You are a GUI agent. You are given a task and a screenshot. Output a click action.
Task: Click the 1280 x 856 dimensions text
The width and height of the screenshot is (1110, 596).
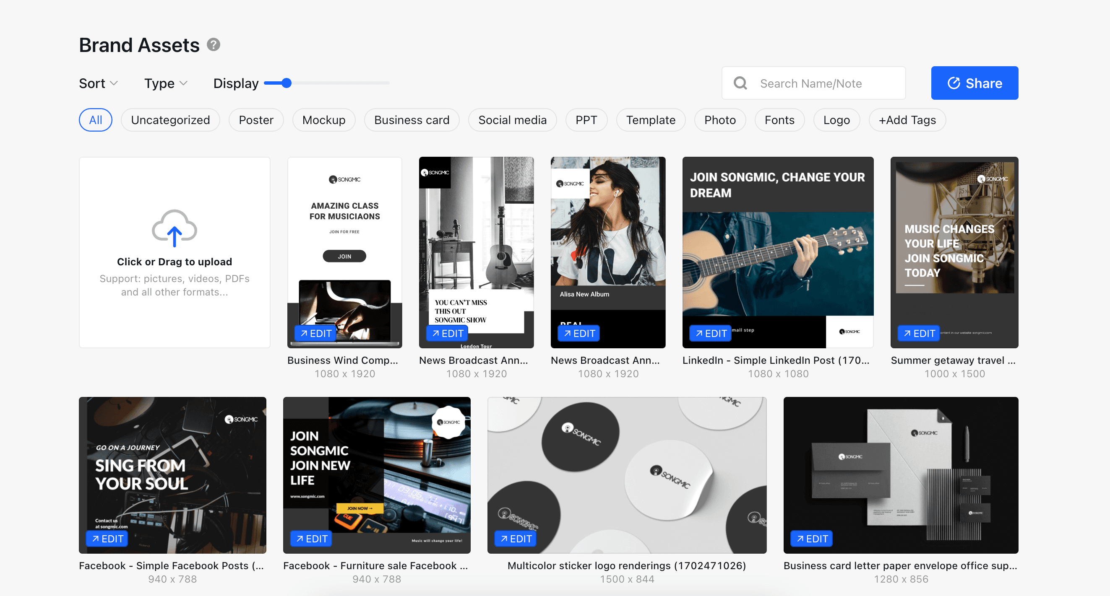pos(901,579)
